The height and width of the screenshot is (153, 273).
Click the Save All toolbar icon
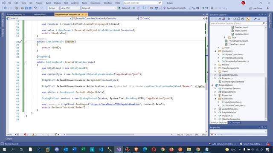point(30,8)
